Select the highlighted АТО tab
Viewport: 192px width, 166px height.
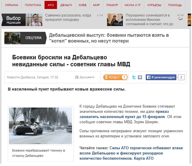coord(51,5)
